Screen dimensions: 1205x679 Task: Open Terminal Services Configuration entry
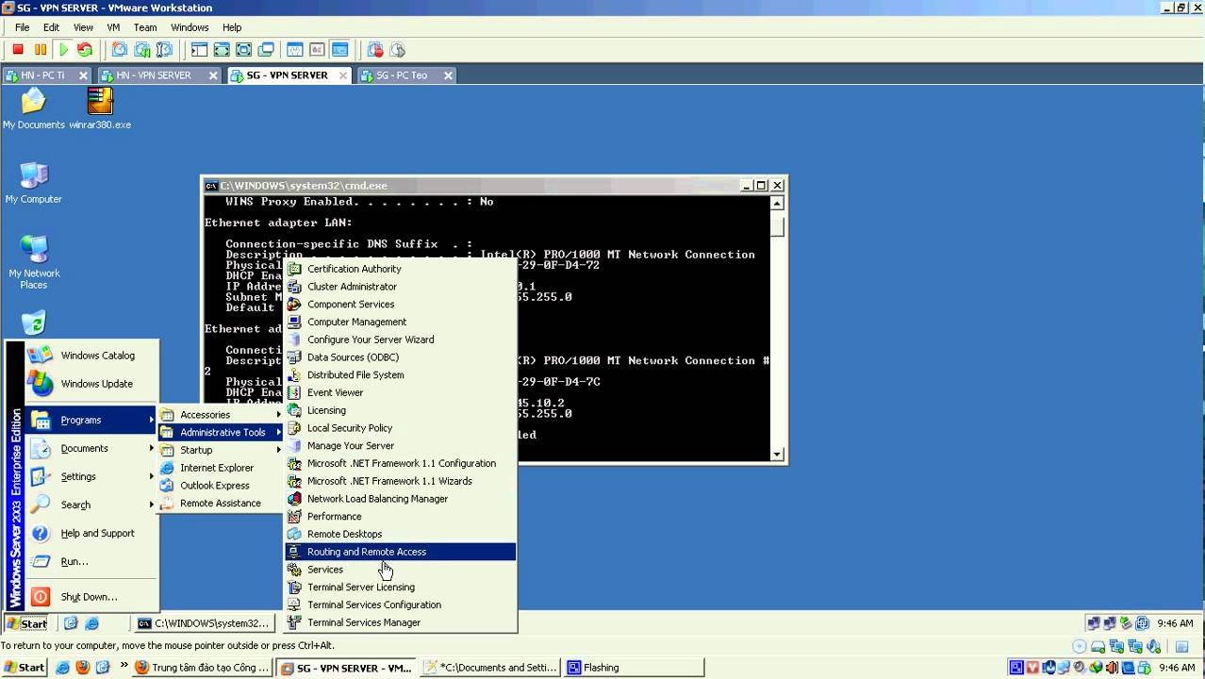[x=401, y=604]
